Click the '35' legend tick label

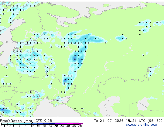62,126
